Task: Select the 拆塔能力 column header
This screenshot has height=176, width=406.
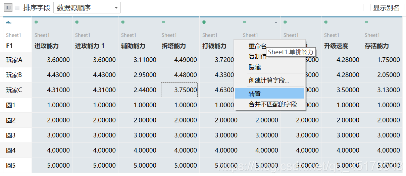Action: click(174, 46)
